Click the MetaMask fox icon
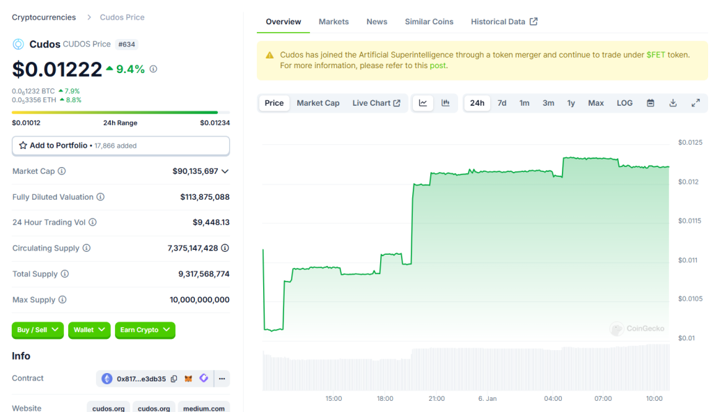 [x=189, y=379]
